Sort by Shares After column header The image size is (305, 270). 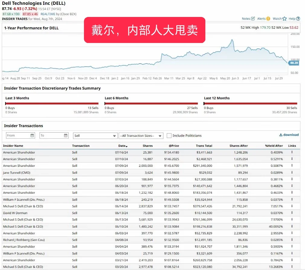(x=239, y=146)
